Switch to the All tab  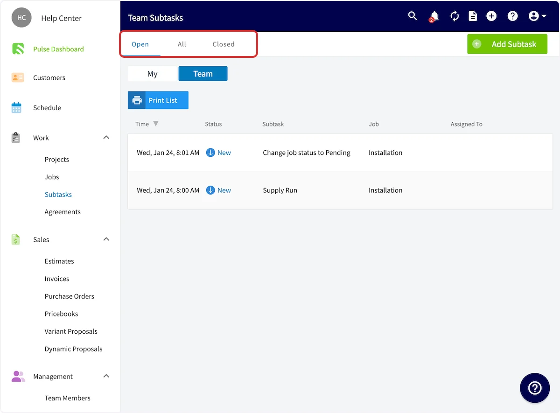tap(182, 44)
